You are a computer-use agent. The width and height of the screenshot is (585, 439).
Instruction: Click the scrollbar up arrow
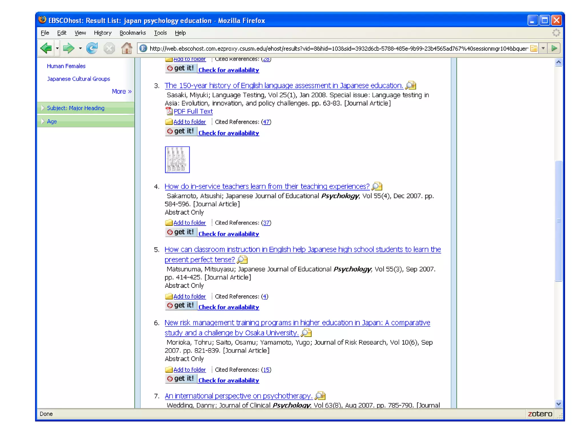point(558,62)
